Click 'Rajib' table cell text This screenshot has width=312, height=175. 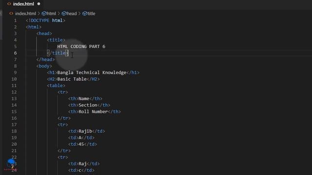coord(85,131)
